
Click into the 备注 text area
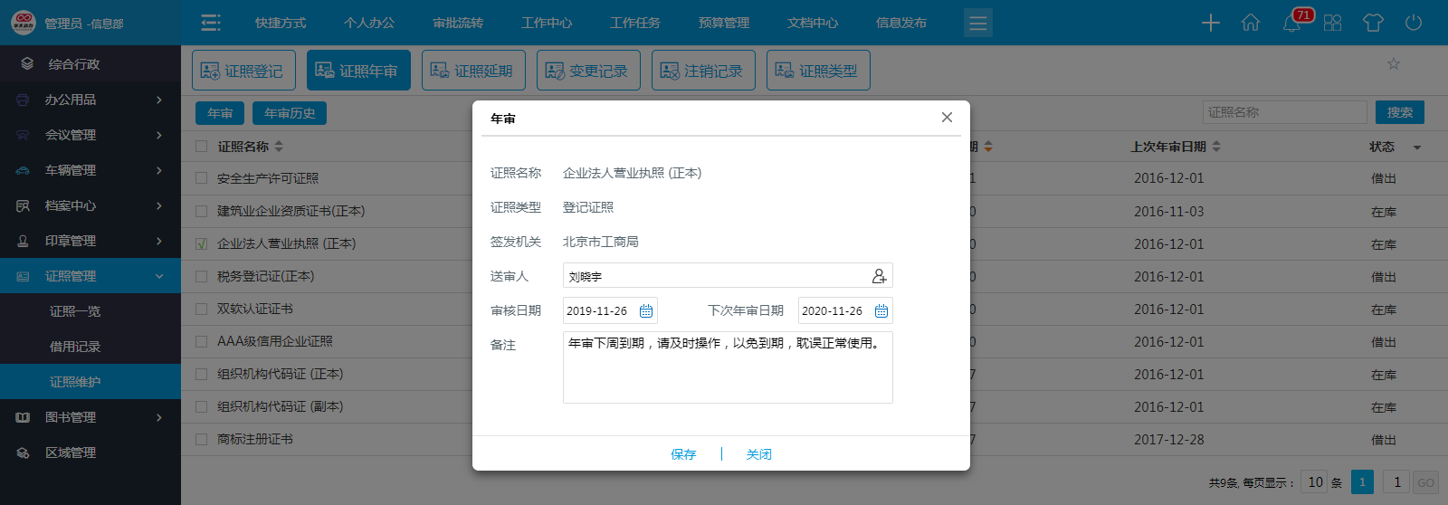click(x=728, y=367)
